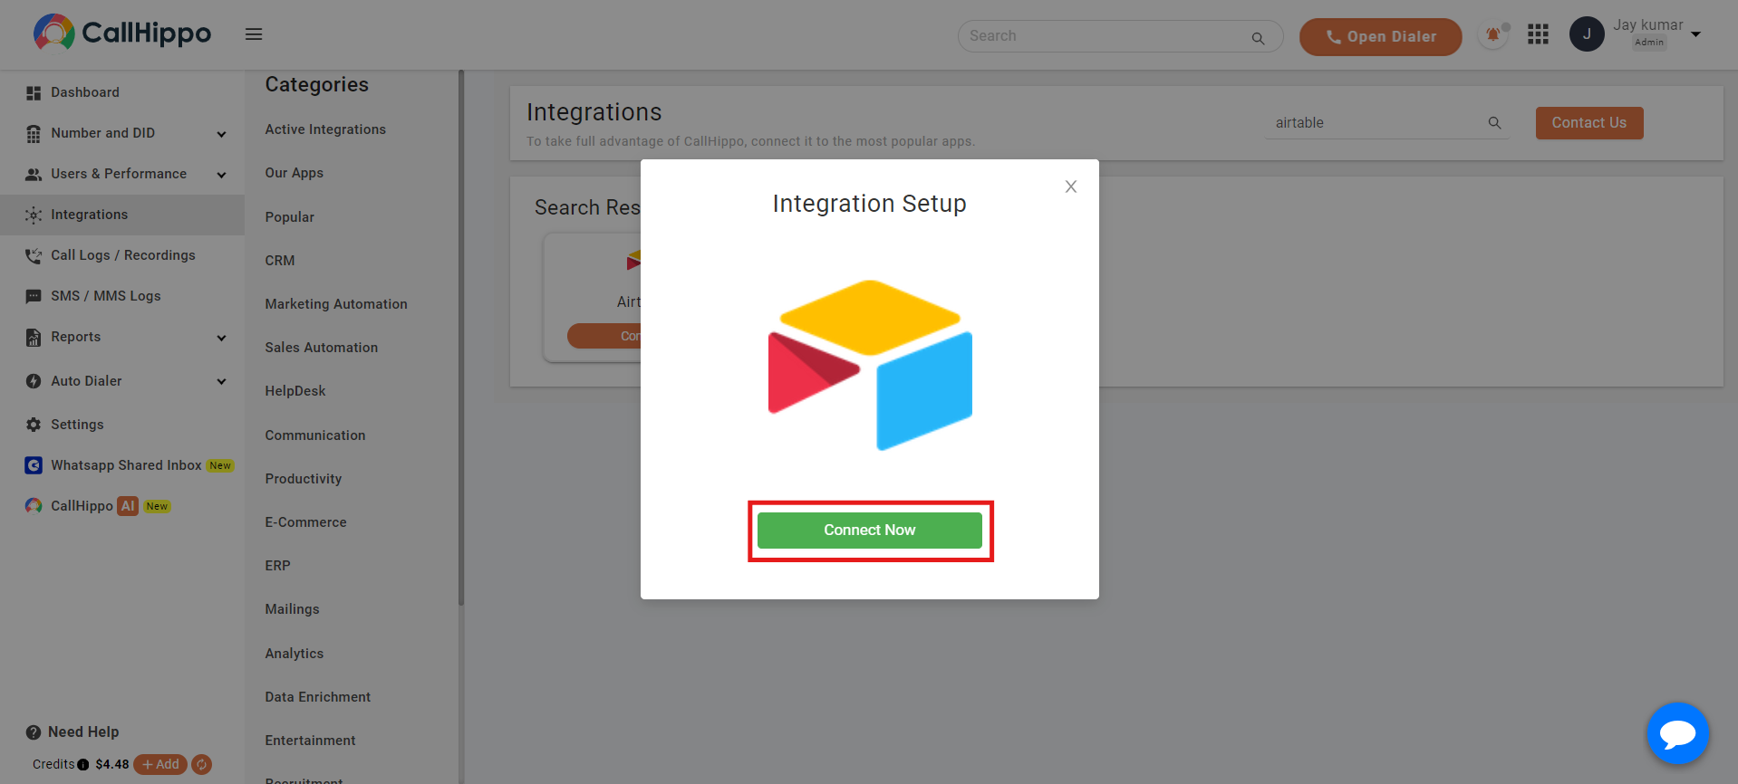The image size is (1738, 784).
Task: Click the green Connect Now button
Action: [869, 531]
